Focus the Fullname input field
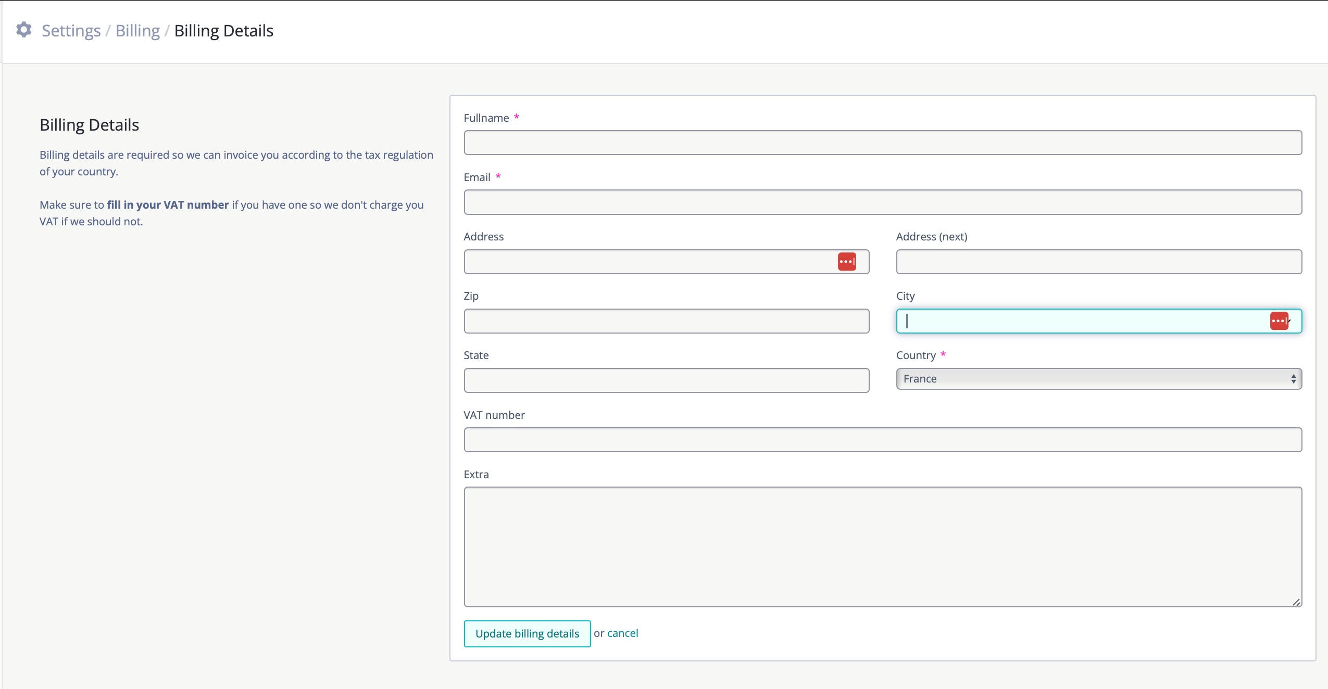The image size is (1328, 689). [x=882, y=143]
